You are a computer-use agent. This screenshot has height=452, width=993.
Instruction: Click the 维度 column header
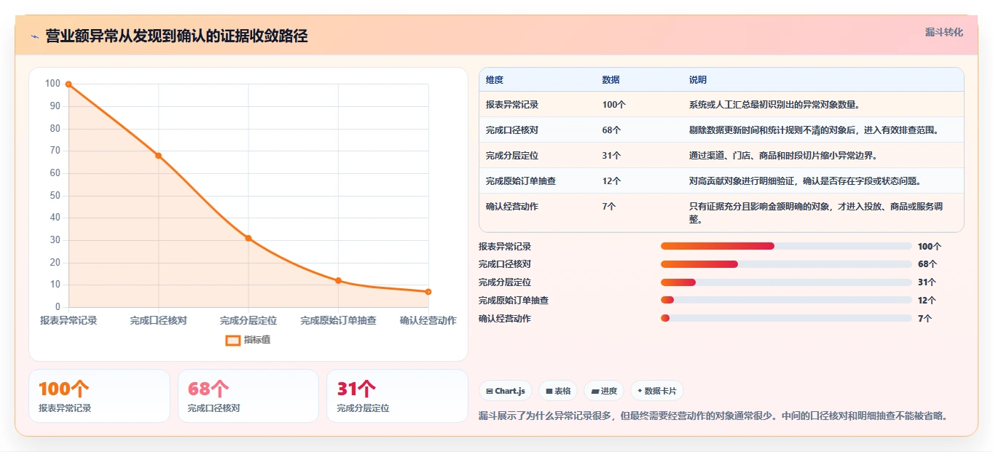coord(495,80)
